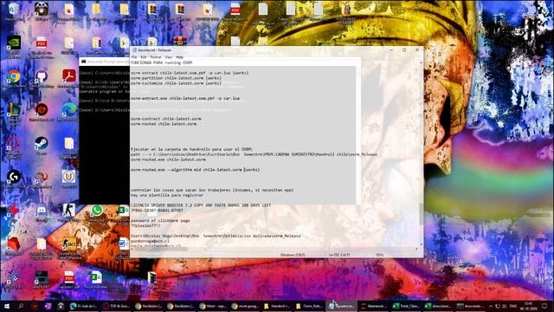Click 'FUNCIONAN PARA running OSRM' heading line
Viewport: 554px width, 312px height.
(x=162, y=62)
